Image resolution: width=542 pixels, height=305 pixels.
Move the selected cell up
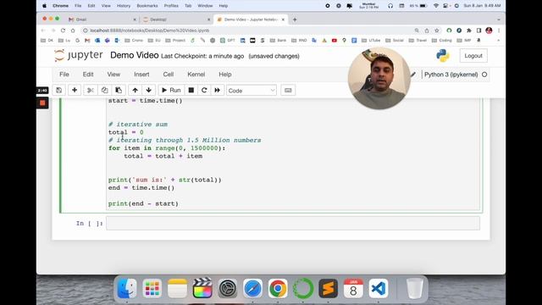[x=135, y=91]
